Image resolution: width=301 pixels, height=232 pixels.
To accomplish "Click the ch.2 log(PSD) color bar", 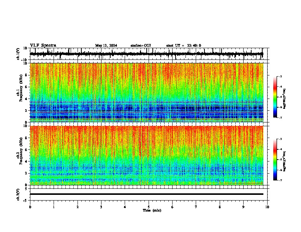I will [x=275, y=160].
